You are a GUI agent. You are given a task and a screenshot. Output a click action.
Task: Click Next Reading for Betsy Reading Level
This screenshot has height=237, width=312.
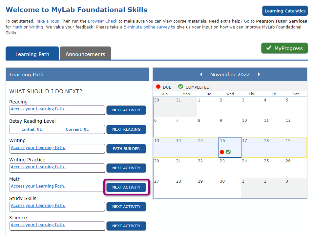126,129
